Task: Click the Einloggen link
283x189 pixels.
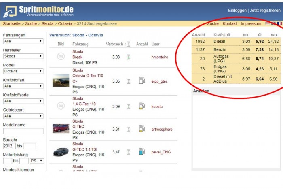Action: (x=237, y=11)
